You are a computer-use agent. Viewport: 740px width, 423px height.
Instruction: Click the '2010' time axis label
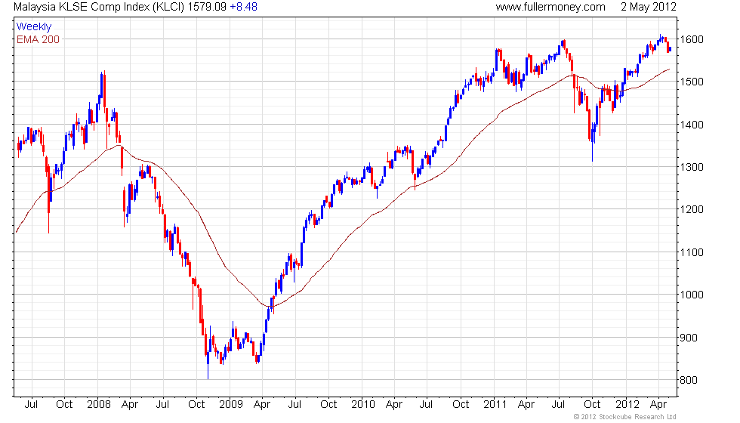click(x=363, y=405)
